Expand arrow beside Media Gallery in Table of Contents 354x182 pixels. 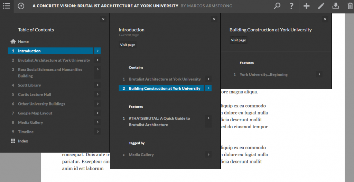(x=97, y=122)
